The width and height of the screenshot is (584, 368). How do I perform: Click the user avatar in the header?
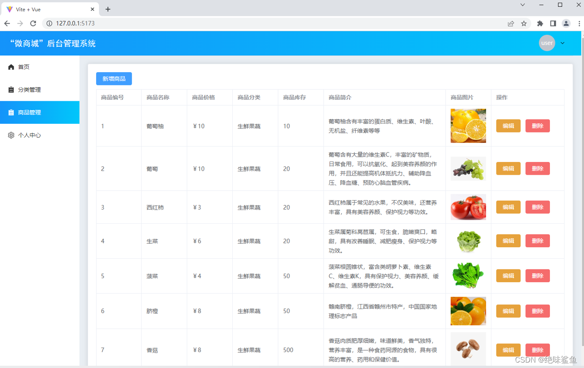click(547, 43)
